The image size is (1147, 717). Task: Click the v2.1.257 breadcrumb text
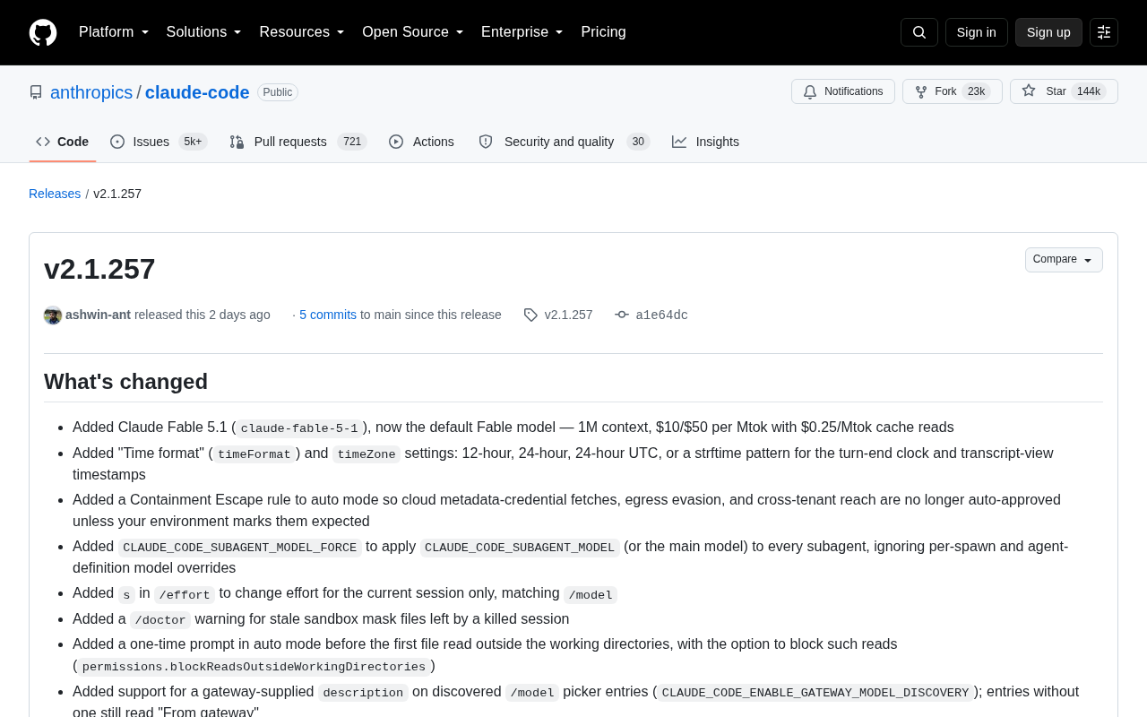(117, 194)
